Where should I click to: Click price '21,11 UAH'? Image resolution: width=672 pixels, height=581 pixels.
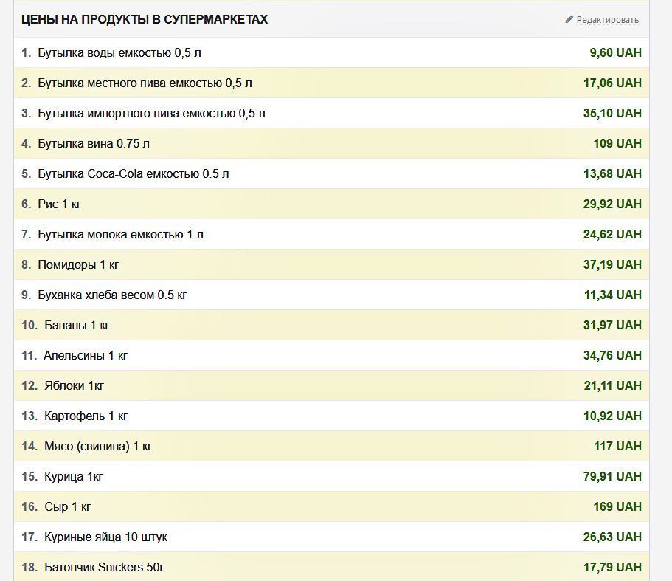tap(613, 385)
